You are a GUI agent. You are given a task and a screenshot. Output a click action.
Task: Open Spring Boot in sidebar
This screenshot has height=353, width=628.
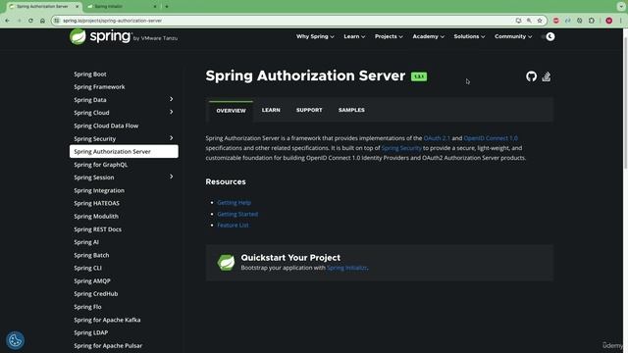point(90,75)
